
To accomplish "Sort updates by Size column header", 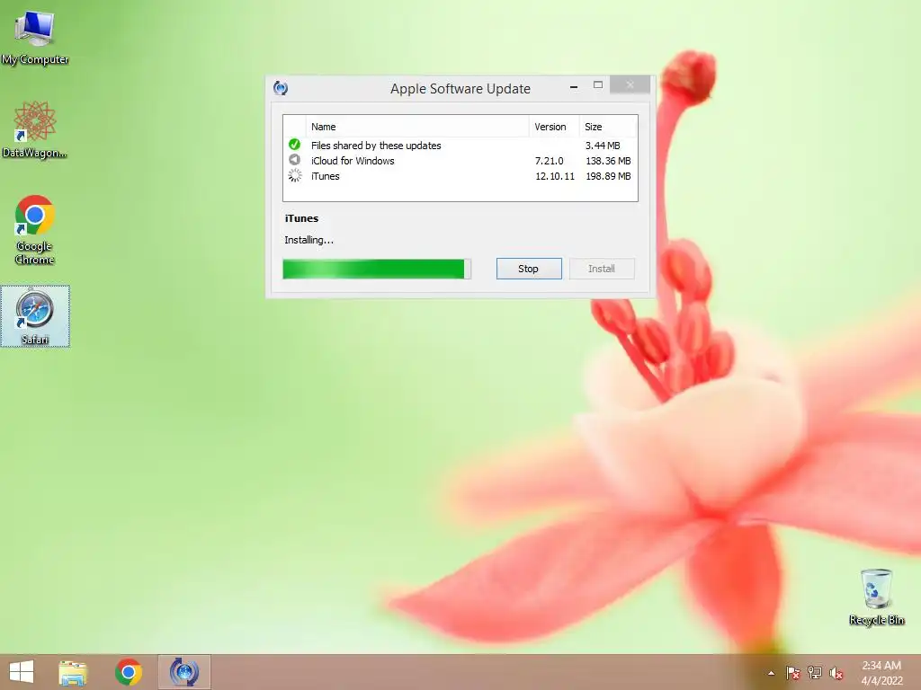I will (x=608, y=127).
